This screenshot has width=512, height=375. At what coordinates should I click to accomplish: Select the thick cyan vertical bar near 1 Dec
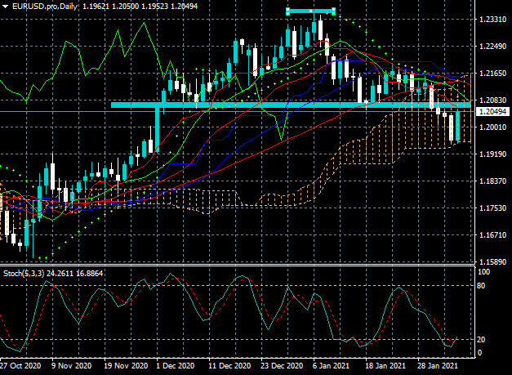click(x=158, y=130)
